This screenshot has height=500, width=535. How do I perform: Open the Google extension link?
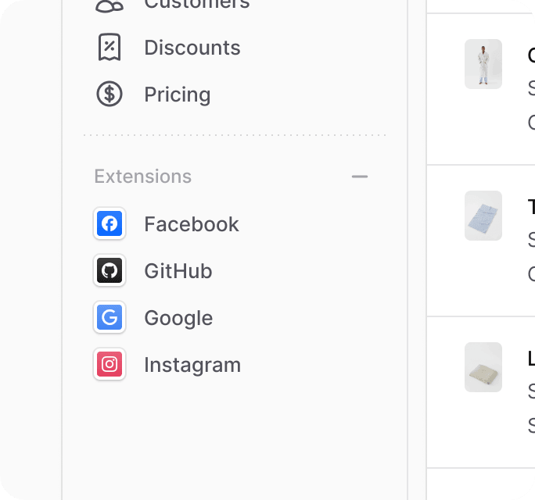[235, 318]
